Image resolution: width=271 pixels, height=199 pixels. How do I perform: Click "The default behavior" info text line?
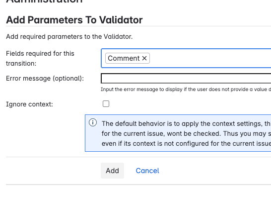[186, 123]
